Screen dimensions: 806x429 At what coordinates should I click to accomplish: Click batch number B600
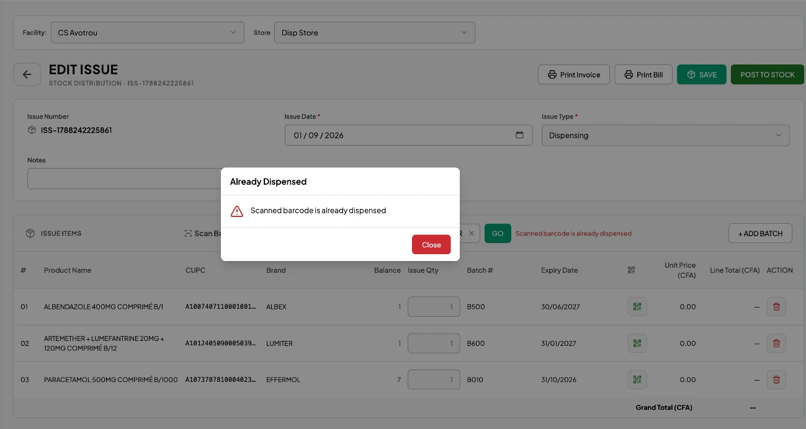[x=476, y=343]
